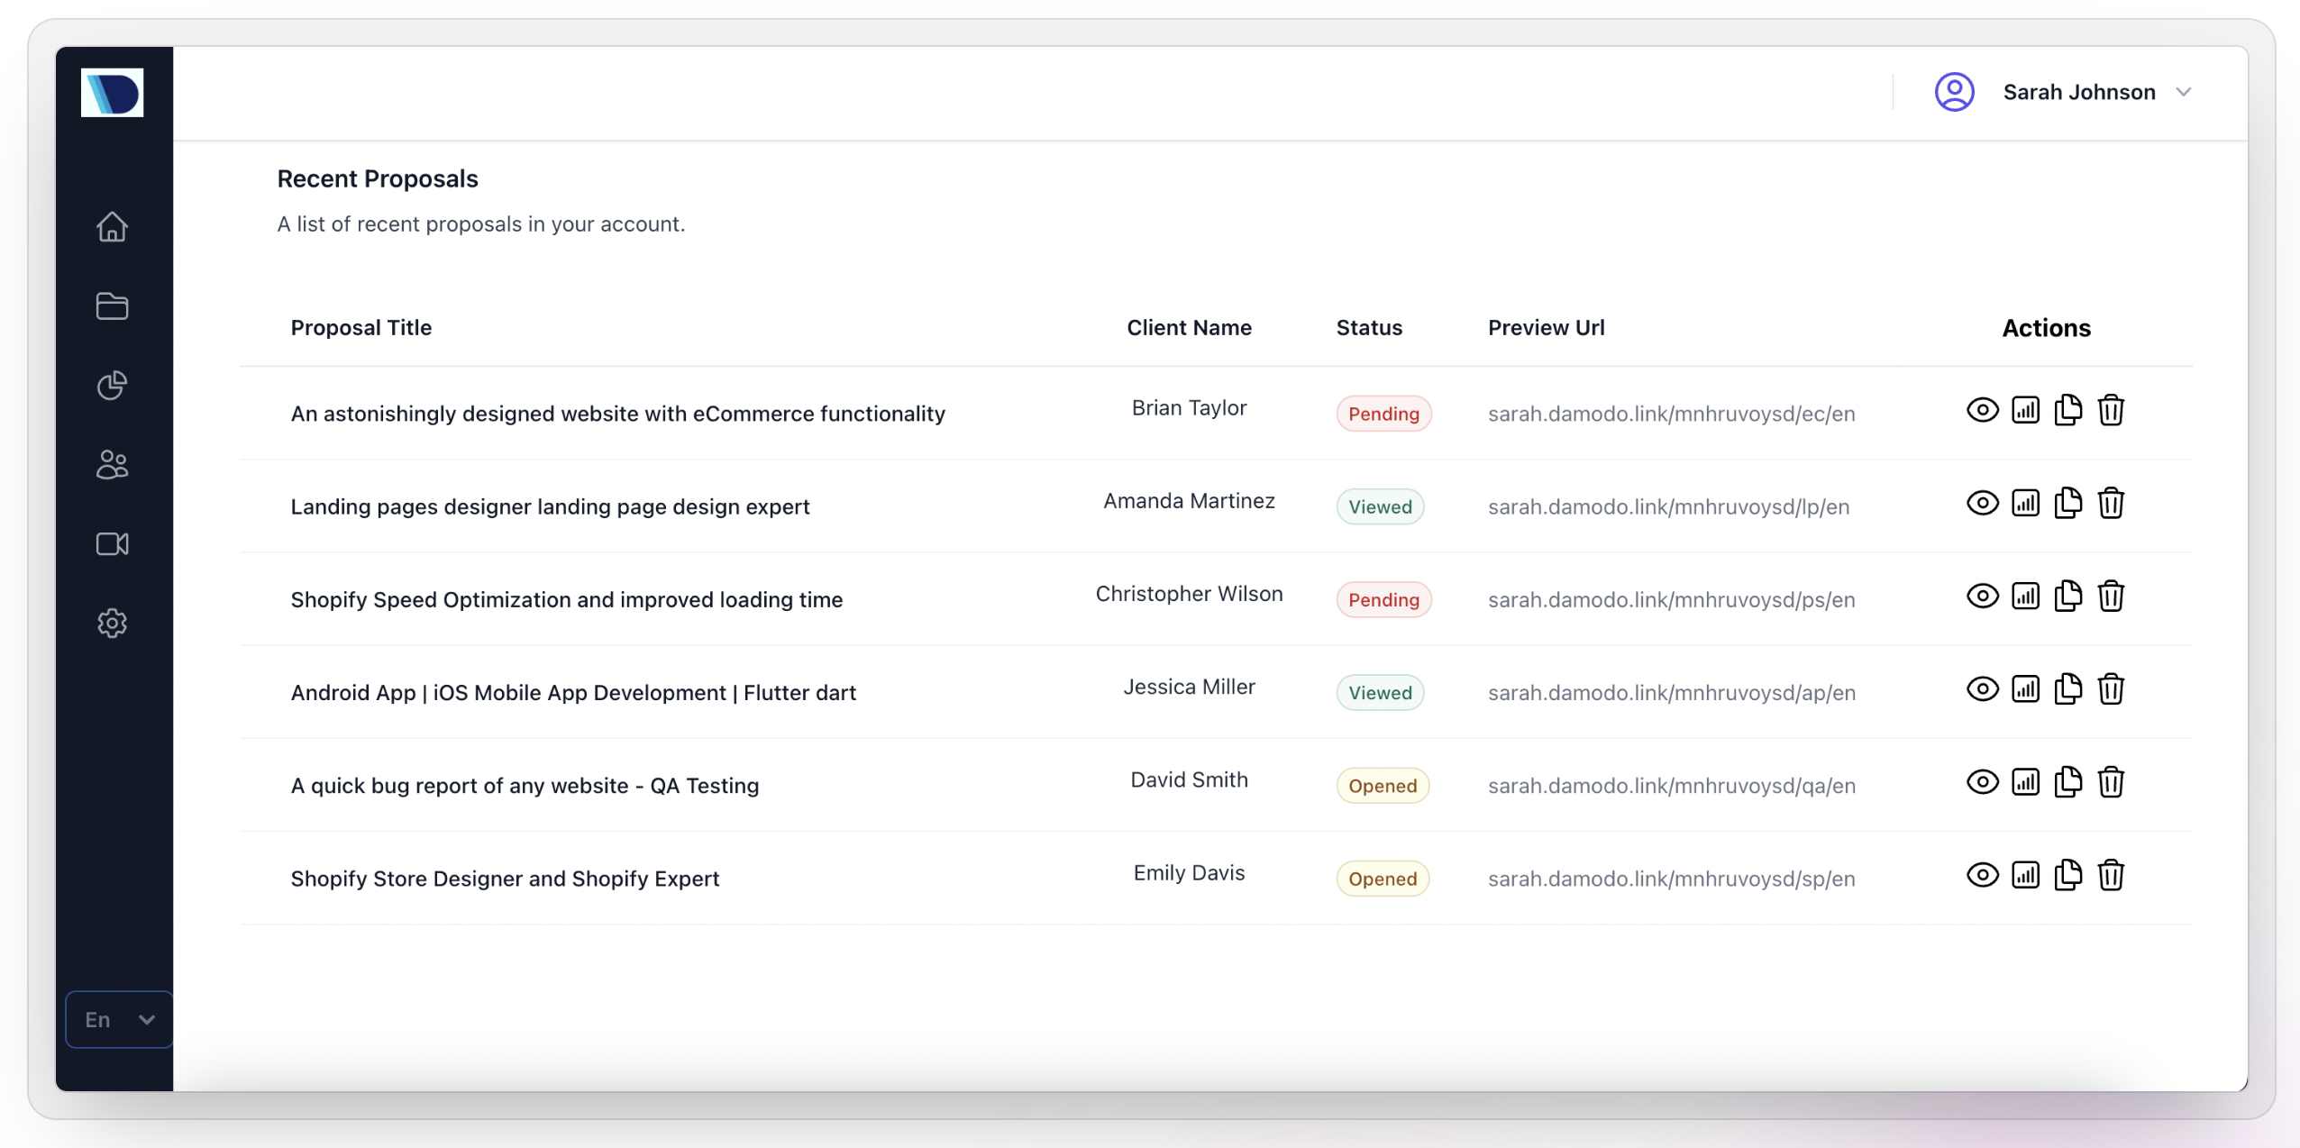View stats for Christopher Wilson proposal
This screenshot has height=1148, width=2300.
coord(2025,596)
